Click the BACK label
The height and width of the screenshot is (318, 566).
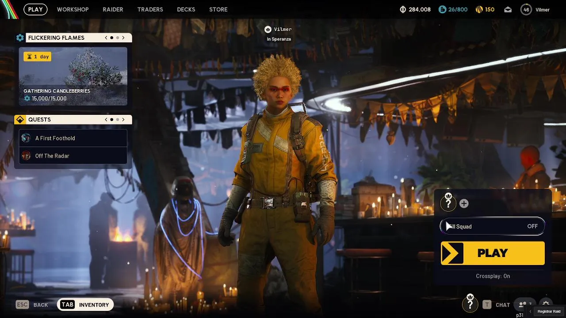(41, 305)
